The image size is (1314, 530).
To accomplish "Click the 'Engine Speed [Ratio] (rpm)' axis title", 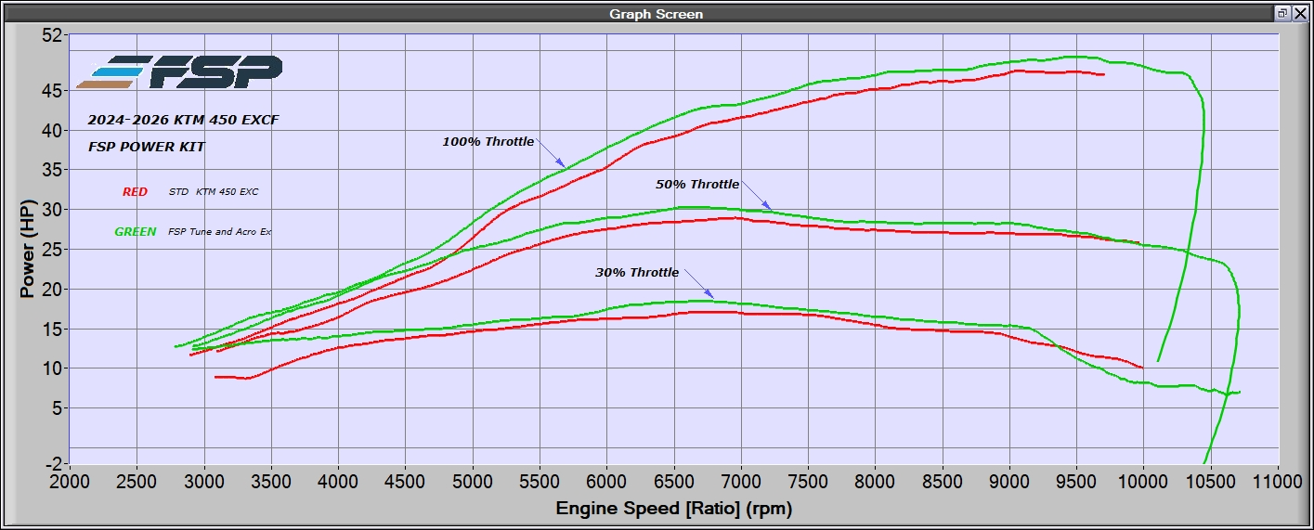I will pos(674,509).
